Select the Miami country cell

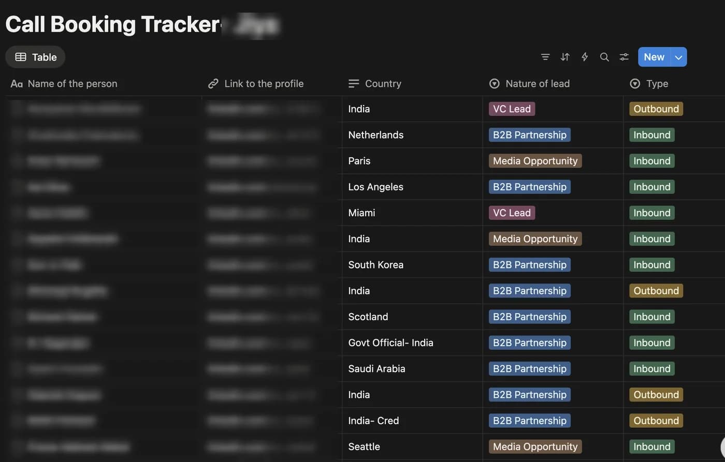[412, 213]
